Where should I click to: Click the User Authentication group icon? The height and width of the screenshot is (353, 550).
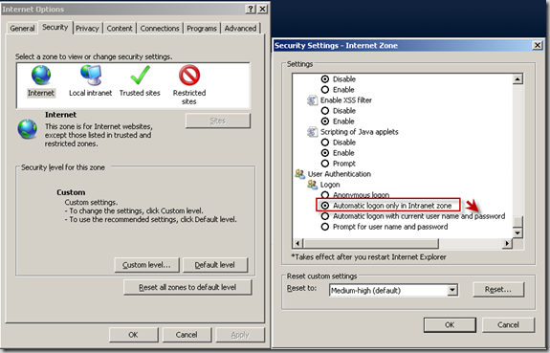300,174
